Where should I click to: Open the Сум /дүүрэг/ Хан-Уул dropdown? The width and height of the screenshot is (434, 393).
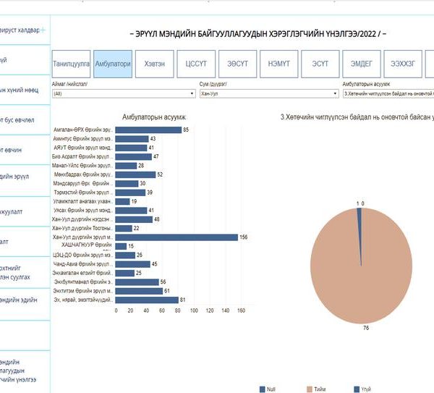269,93
